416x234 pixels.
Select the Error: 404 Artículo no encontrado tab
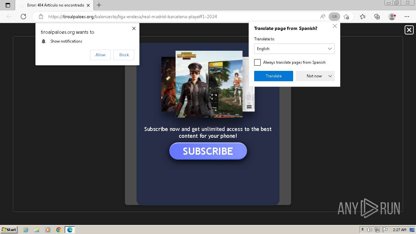54,5
